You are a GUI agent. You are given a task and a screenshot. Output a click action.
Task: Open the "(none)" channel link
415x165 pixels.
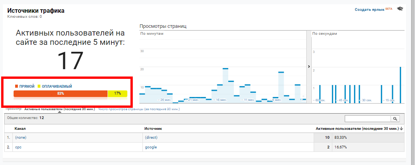click(x=21, y=138)
